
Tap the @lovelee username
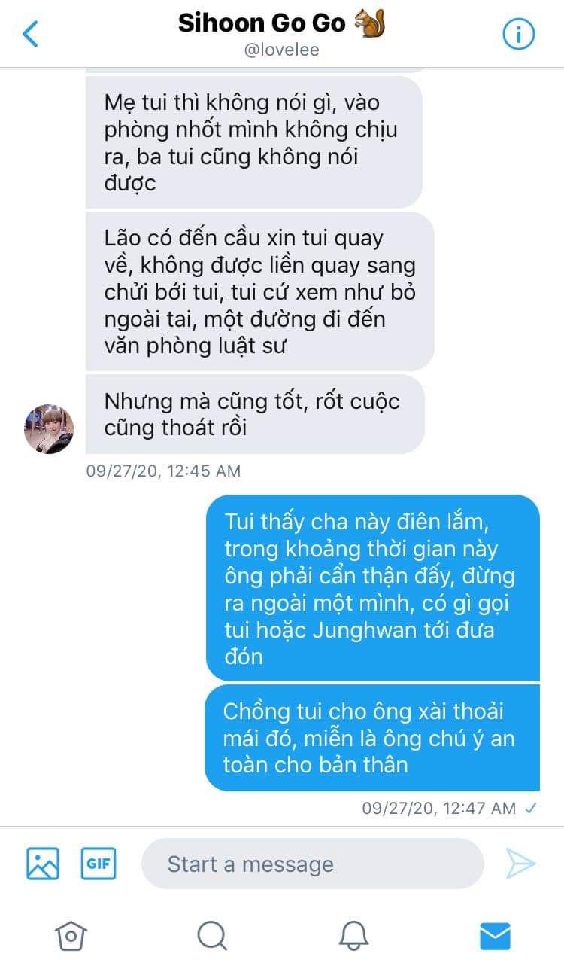(282, 50)
